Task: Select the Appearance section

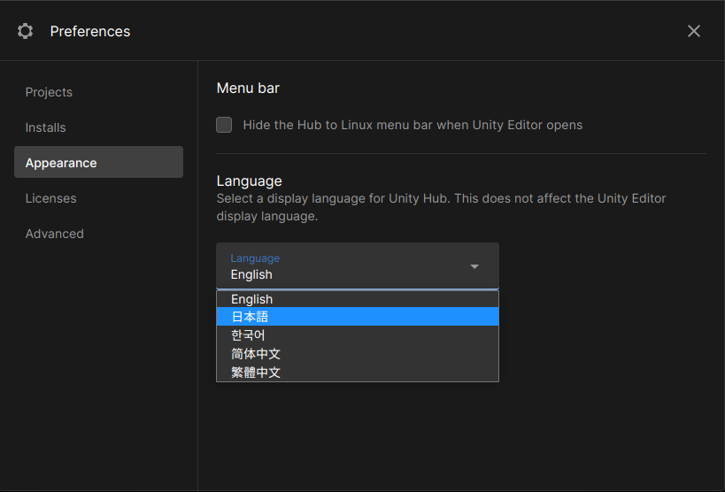Action: tap(98, 162)
